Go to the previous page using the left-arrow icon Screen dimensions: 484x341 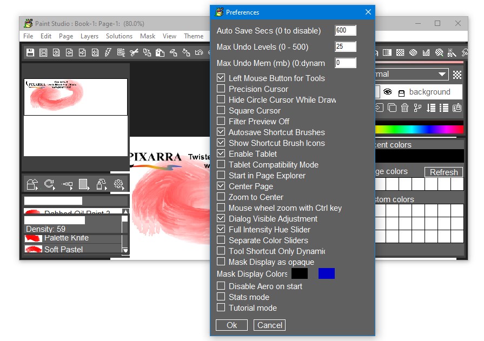[x=69, y=52]
